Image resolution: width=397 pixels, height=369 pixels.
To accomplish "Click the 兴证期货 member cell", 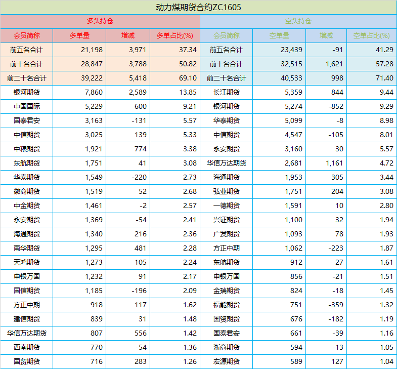I will coord(227,220).
